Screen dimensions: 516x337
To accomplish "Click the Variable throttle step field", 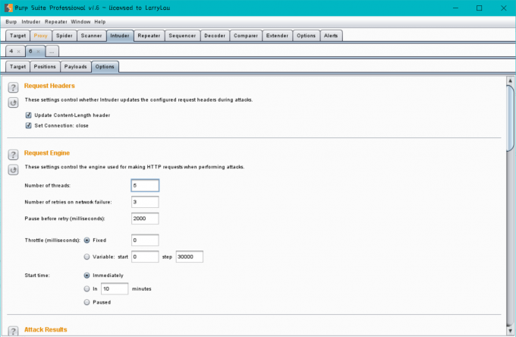I will [190, 257].
